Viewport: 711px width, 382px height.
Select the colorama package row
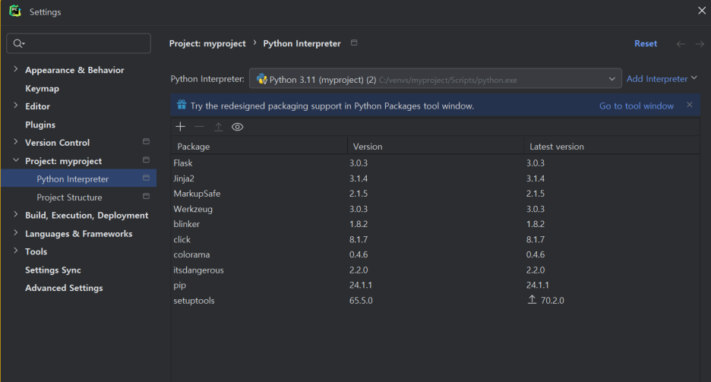click(x=435, y=254)
